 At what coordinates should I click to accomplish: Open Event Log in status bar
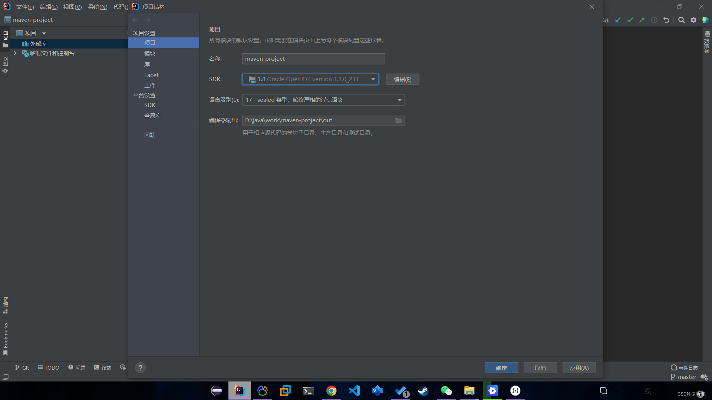point(684,367)
